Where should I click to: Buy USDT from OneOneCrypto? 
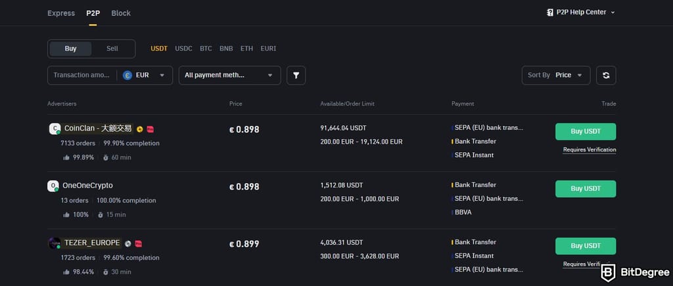pos(586,189)
